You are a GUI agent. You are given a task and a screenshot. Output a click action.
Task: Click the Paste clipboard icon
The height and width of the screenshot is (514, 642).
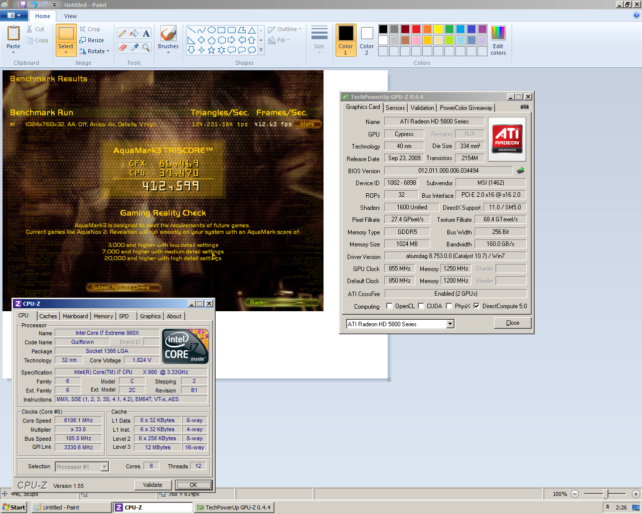pos(14,34)
